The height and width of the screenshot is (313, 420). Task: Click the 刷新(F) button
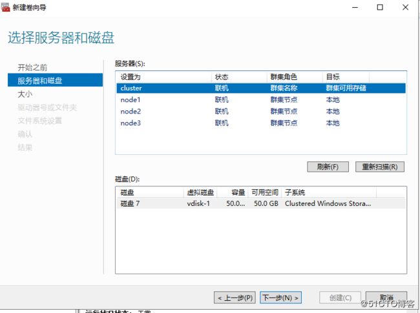(x=328, y=167)
